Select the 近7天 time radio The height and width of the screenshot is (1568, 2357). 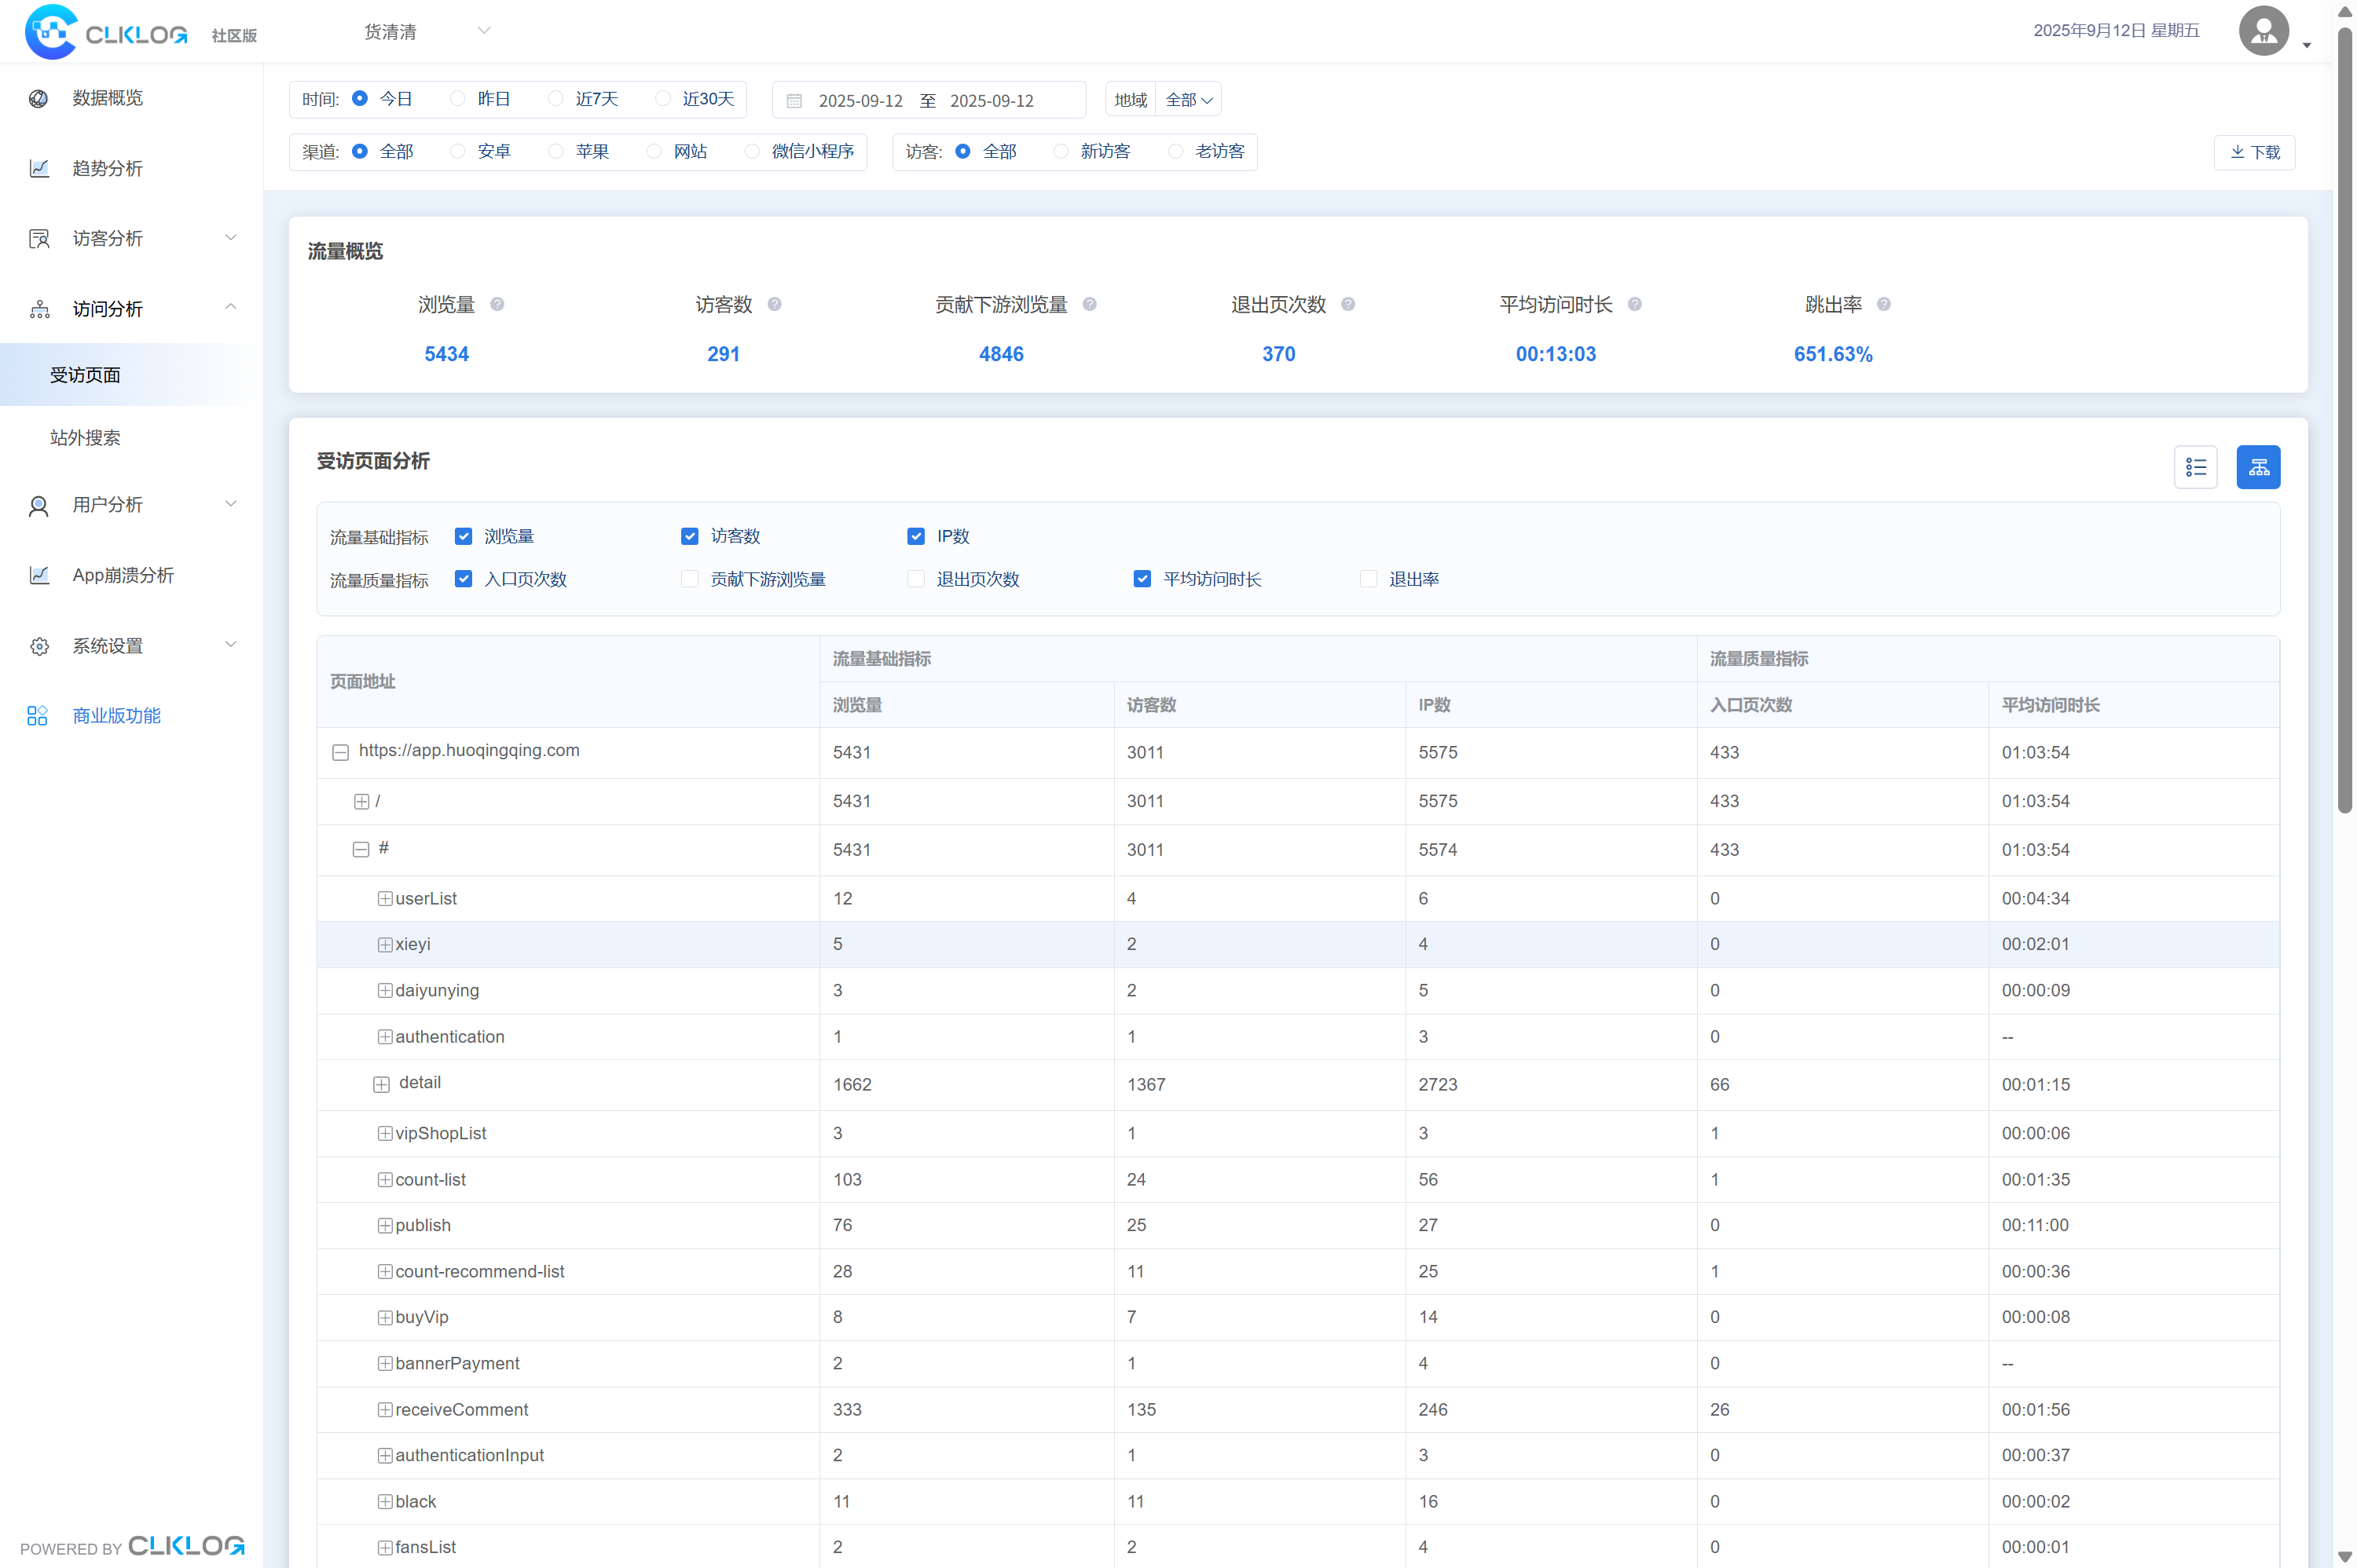[x=556, y=98]
